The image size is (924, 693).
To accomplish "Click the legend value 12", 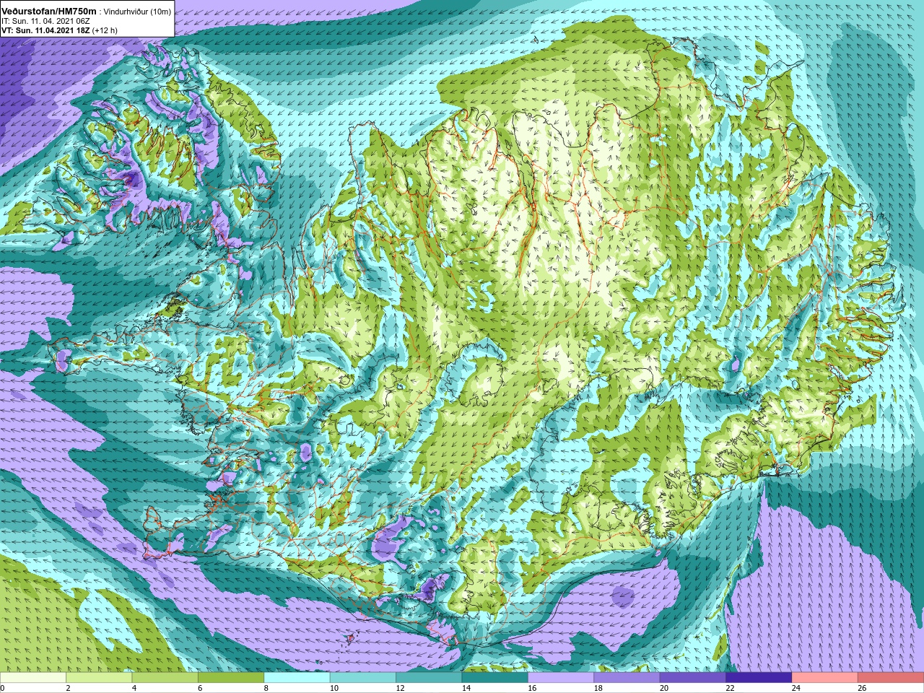I will pyautogui.click(x=400, y=688).
